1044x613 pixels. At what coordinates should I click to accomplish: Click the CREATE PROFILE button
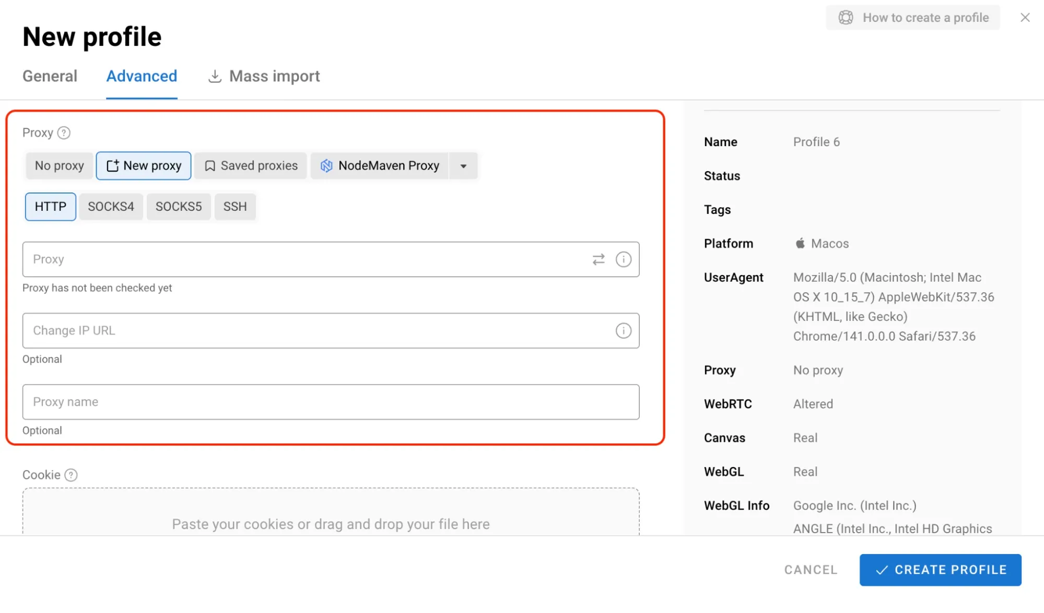point(940,570)
